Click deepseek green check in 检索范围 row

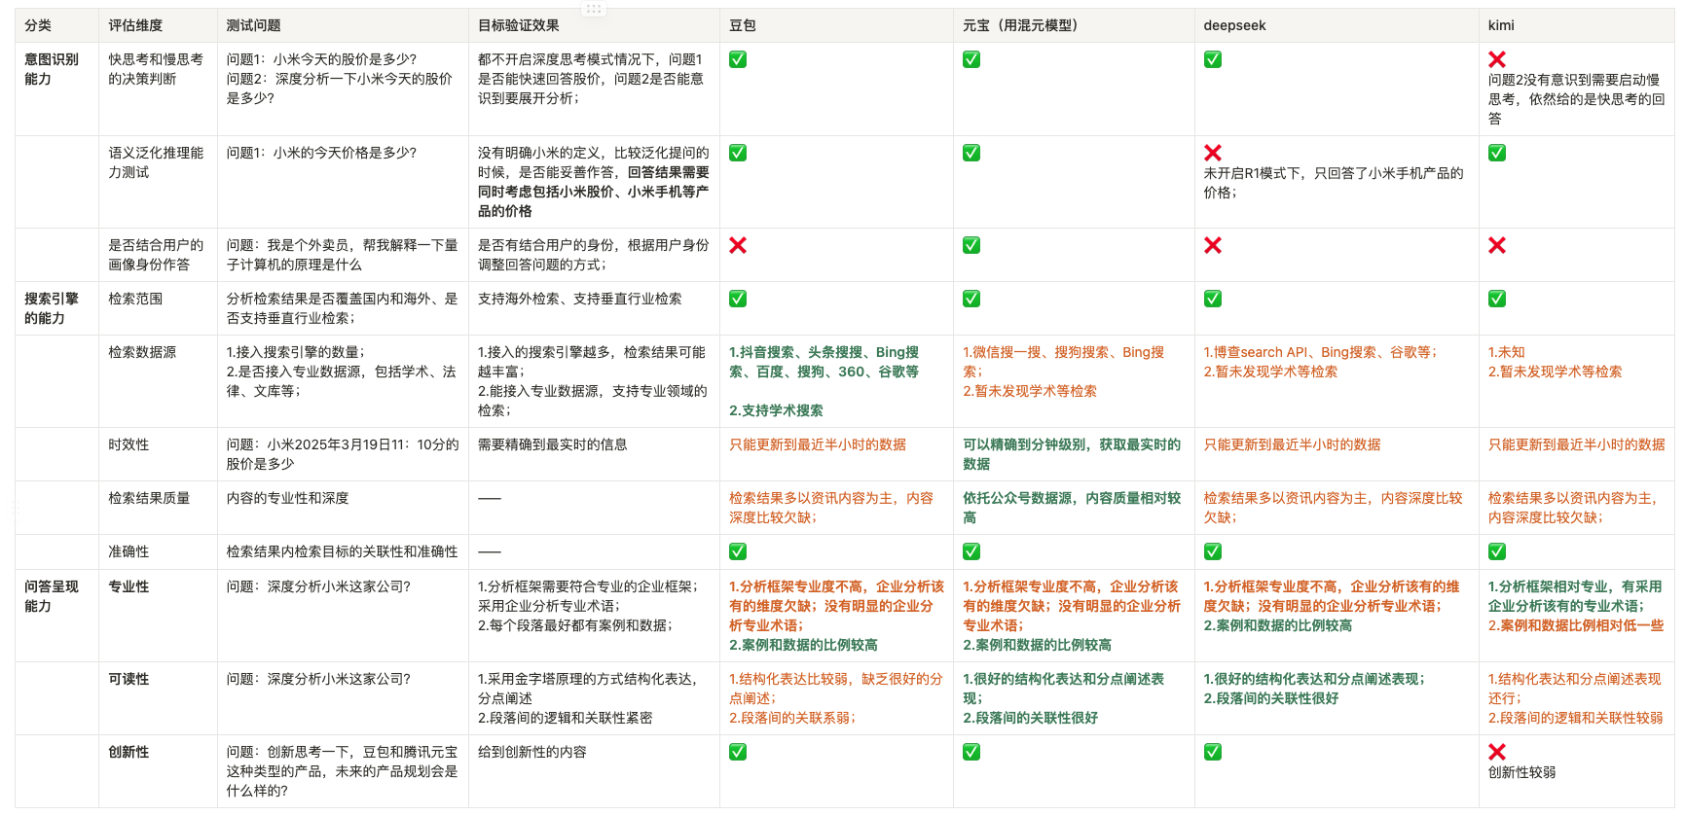point(1213,299)
